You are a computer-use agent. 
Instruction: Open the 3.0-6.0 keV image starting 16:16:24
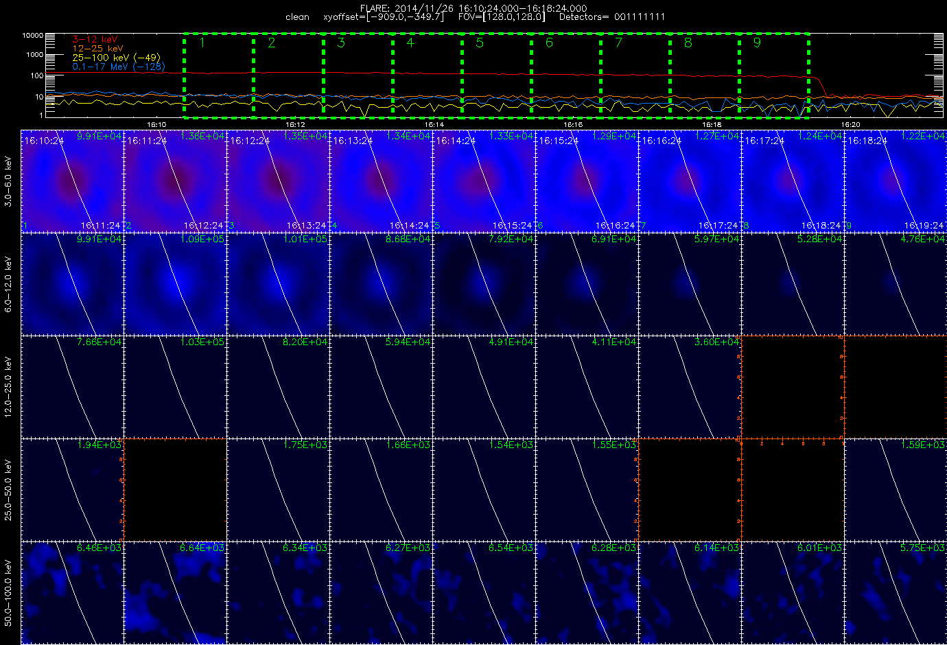(x=690, y=181)
